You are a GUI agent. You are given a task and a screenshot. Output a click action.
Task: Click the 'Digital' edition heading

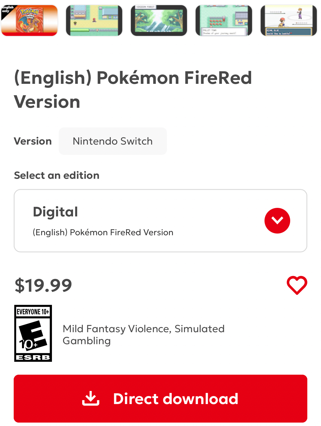55,212
